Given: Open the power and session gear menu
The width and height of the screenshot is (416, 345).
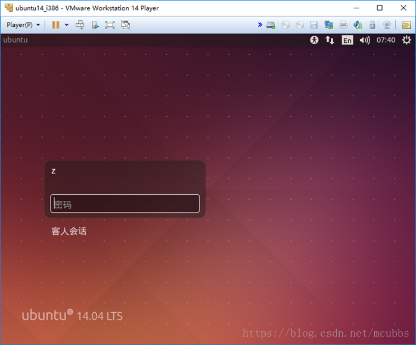Looking at the screenshot, I should [x=406, y=40].
